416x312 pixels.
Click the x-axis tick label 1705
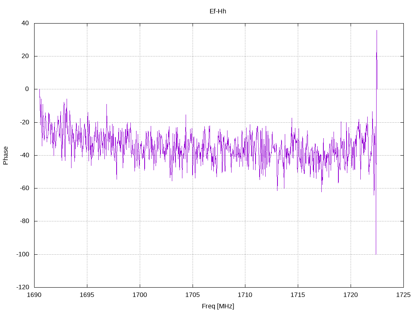(x=193, y=295)
